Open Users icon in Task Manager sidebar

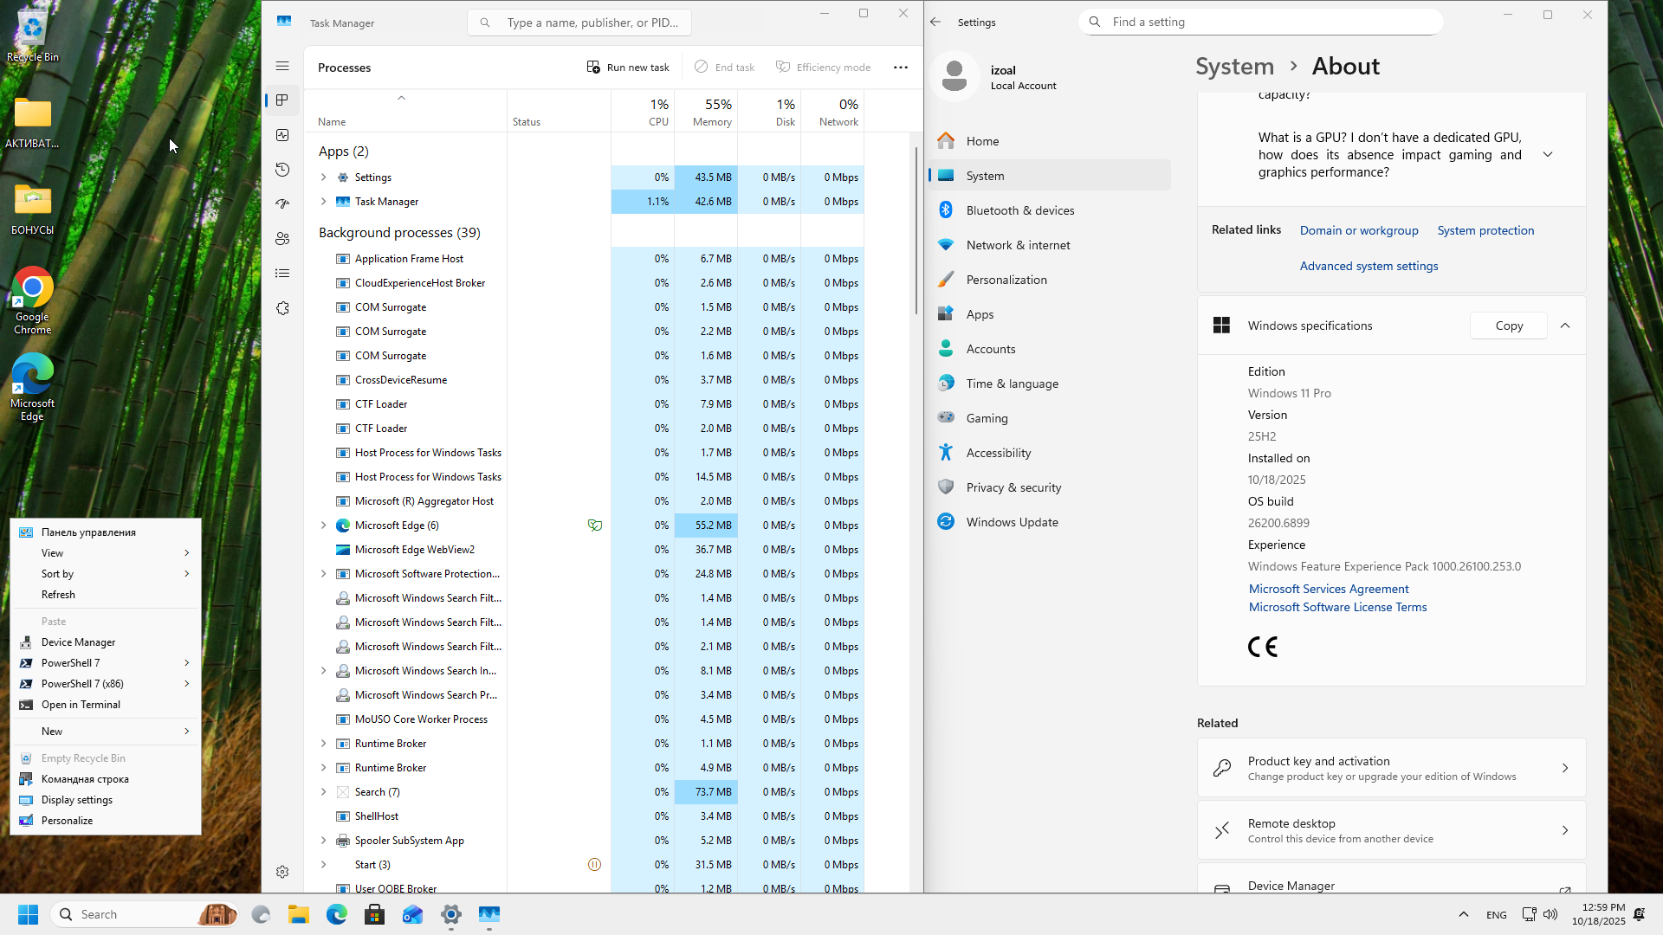coord(282,239)
